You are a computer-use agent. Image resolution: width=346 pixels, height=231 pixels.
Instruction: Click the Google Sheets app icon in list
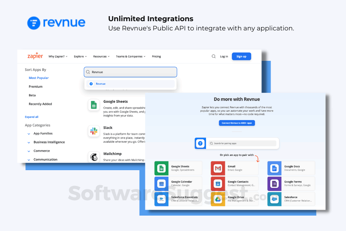click(x=94, y=105)
